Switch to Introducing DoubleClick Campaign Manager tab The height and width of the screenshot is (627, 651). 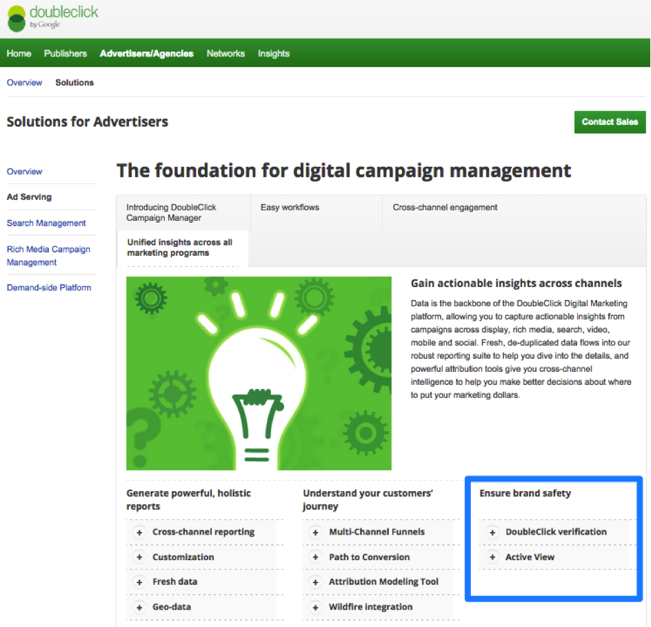click(x=183, y=212)
